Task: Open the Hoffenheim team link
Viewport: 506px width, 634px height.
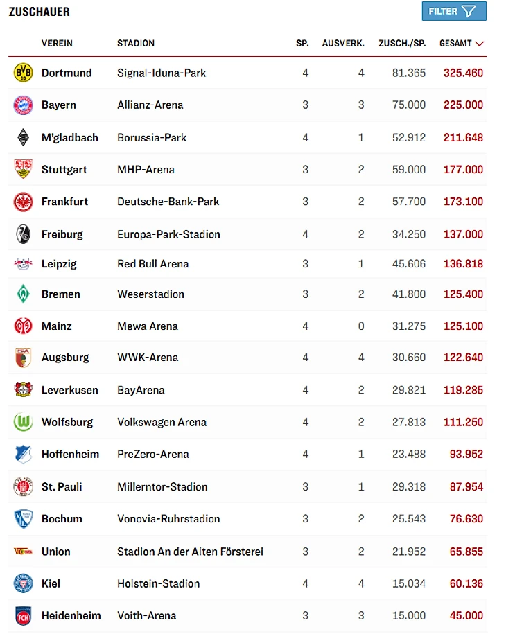Action: [70, 454]
